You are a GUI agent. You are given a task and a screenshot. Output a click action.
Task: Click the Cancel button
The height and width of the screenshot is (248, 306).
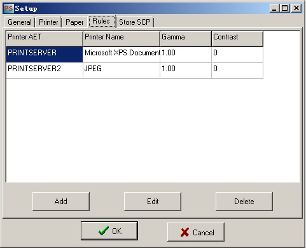coord(196,232)
